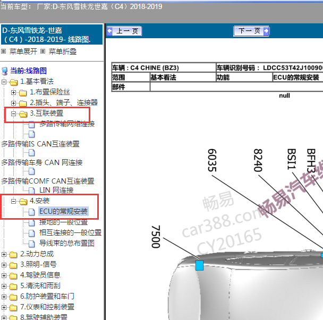Click folder icon of 2.动力总成

coord(13,255)
